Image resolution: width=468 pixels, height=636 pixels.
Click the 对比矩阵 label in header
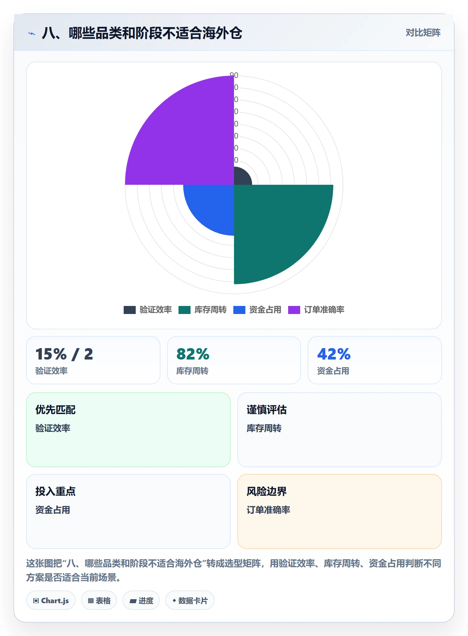pyautogui.click(x=423, y=32)
